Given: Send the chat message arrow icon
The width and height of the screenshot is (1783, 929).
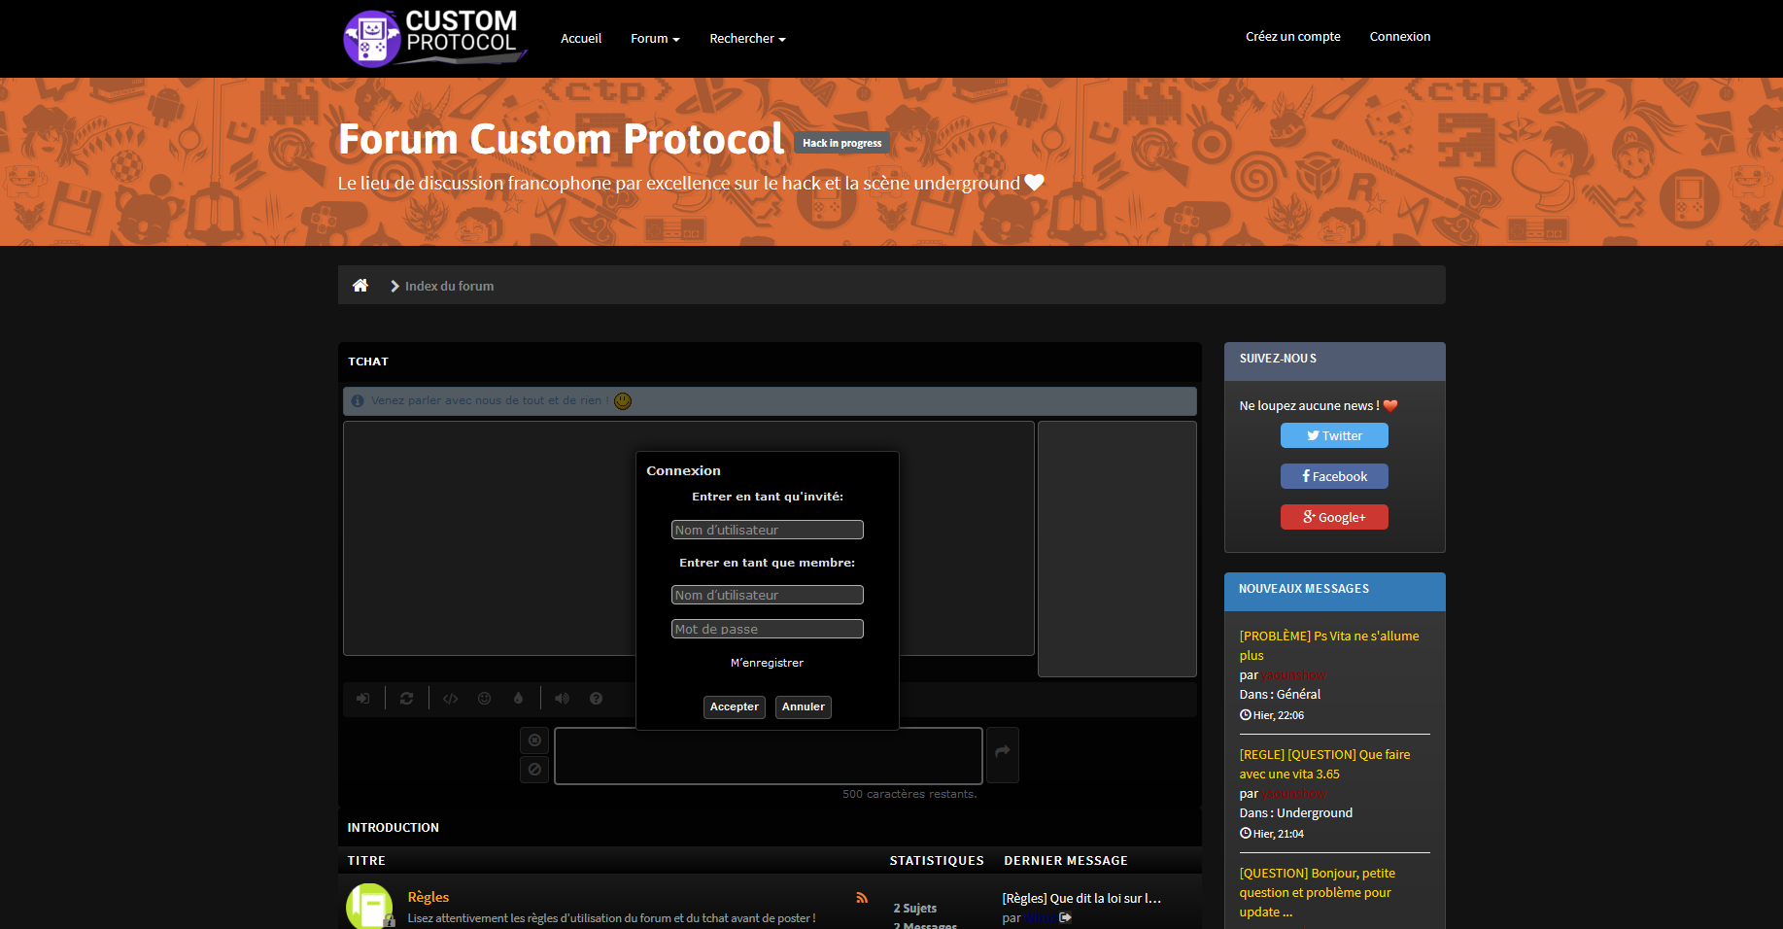Looking at the screenshot, I should point(1003,754).
